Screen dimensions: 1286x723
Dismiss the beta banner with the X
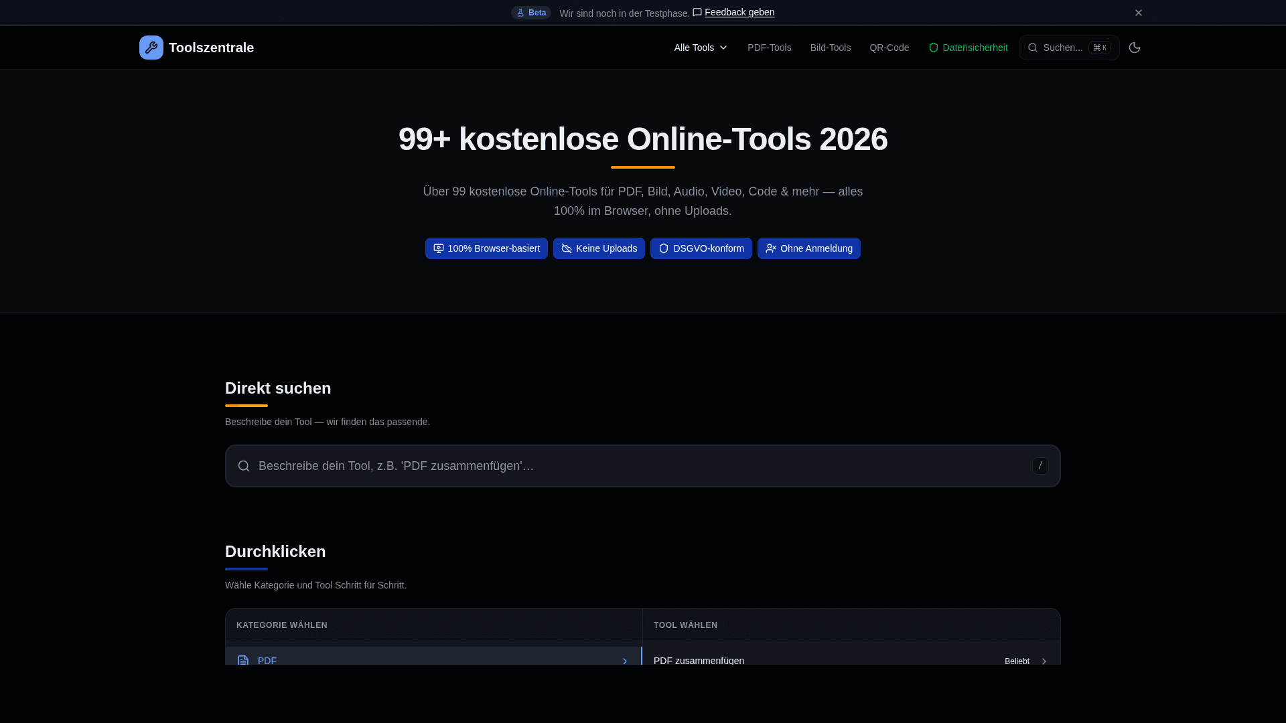(1139, 13)
